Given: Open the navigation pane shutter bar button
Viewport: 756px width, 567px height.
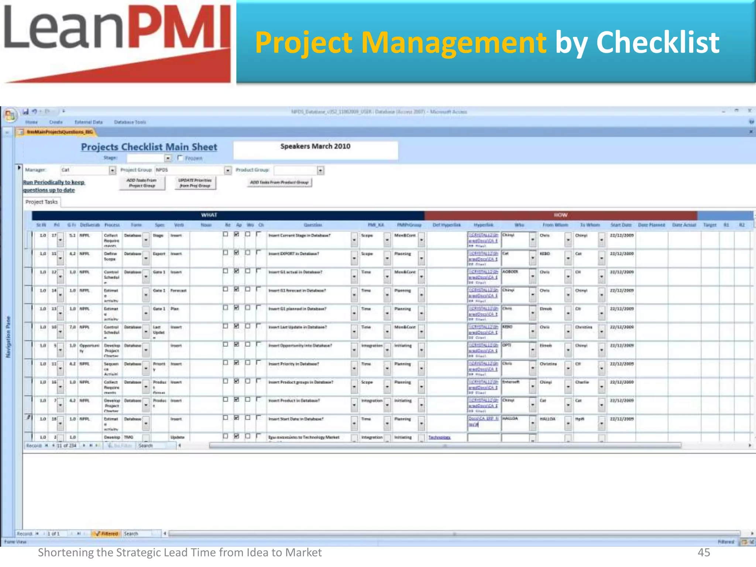Looking at the screenshot, I should [x=7, y=132].
